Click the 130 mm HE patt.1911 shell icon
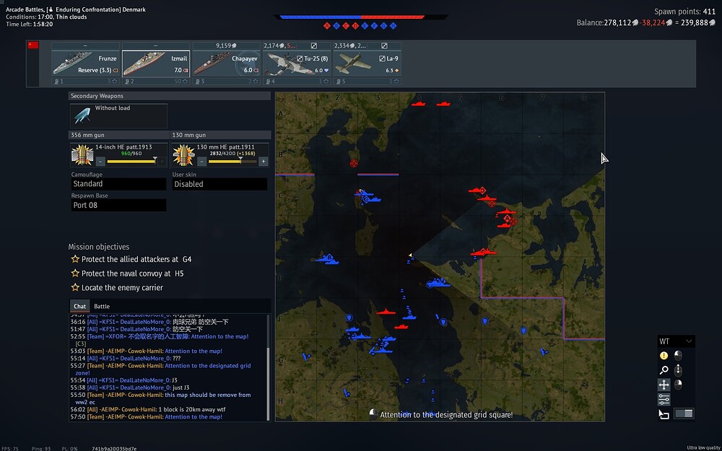The width and height of the screenshot is (722, 451). tap(183, 155)
